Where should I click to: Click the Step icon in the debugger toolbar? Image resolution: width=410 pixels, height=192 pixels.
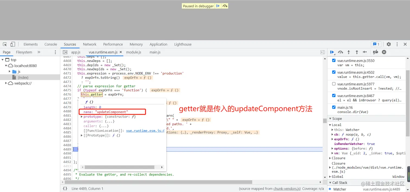[x=365, y=52]
